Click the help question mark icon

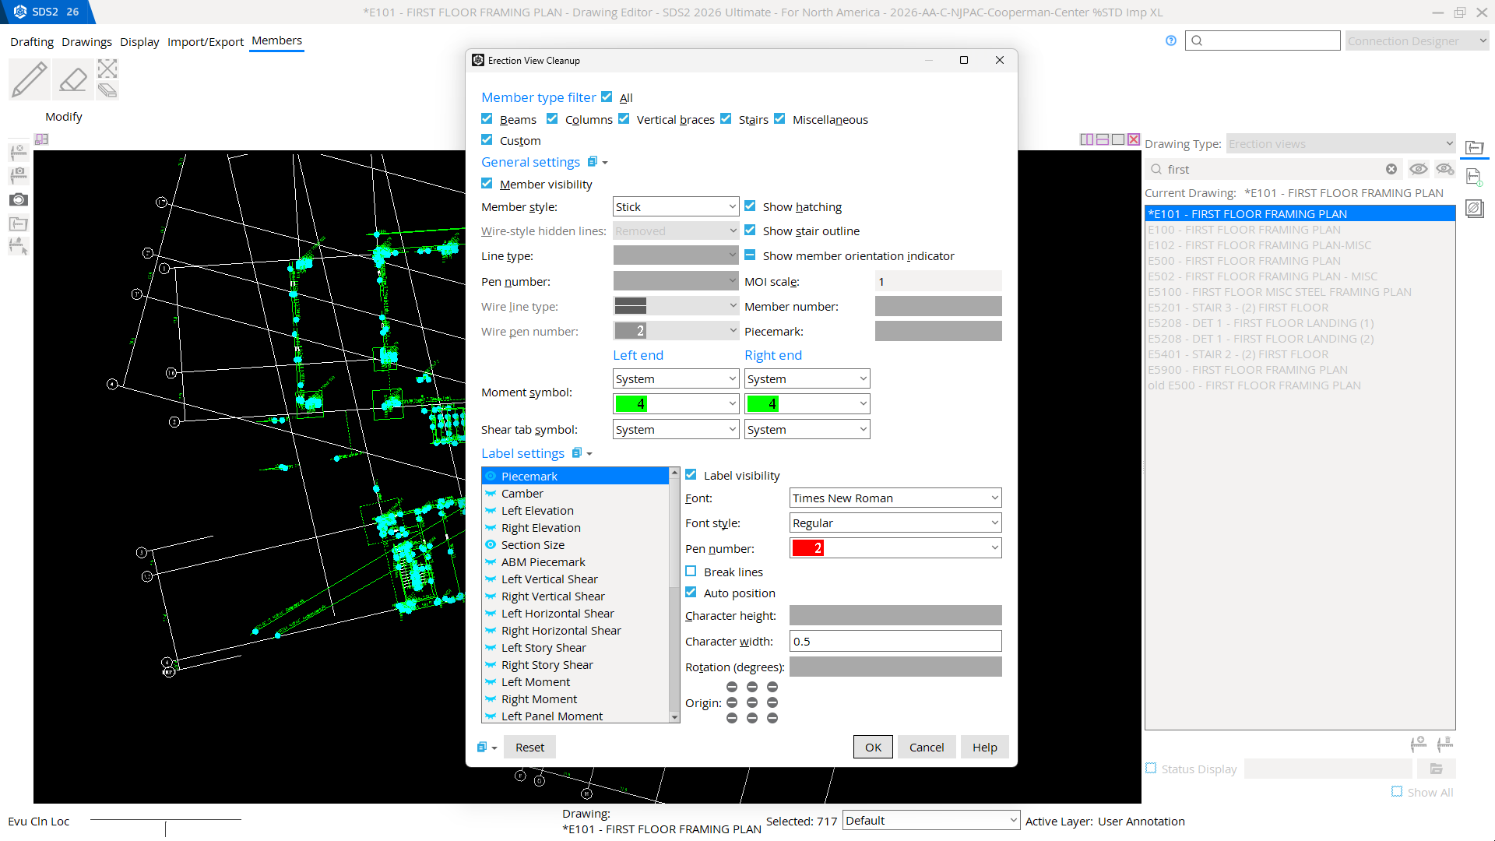[1171, 40]
